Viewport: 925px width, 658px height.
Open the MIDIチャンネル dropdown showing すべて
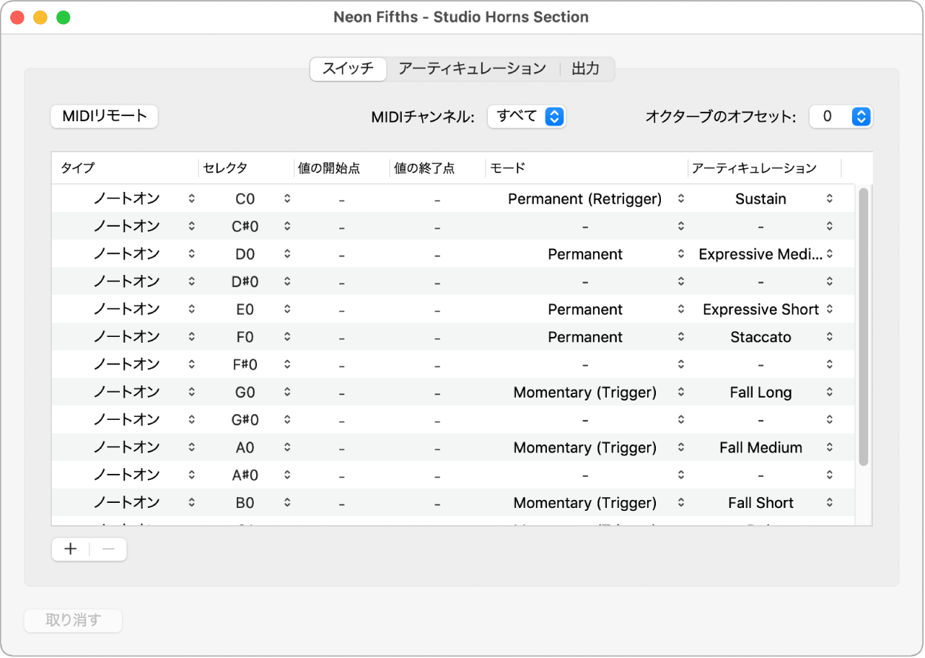(x=527, y=115)
